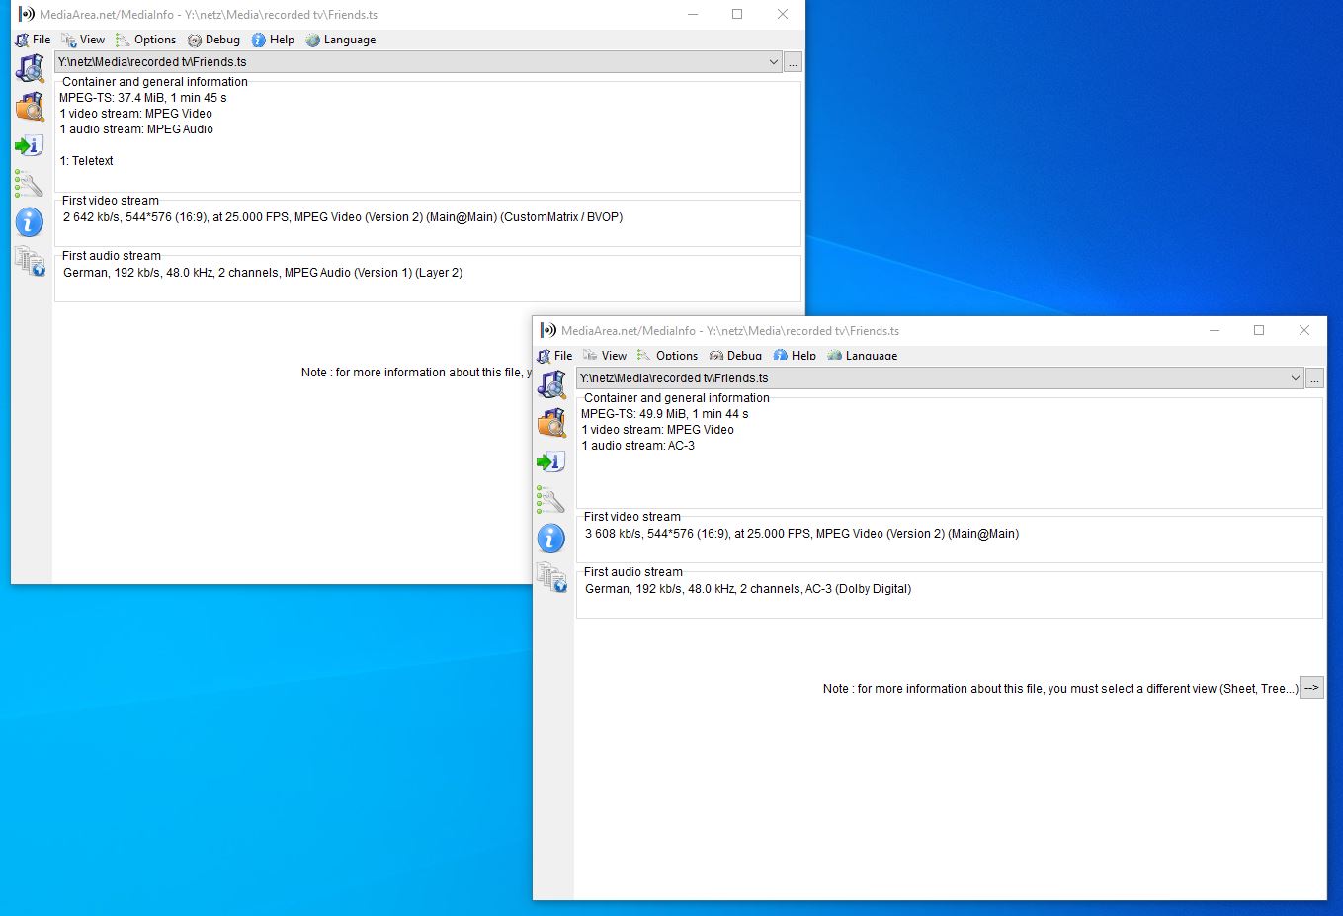Image resolution: width=1343 pixels, height=916 pixels.
Task: Expand the file path dropdown in the back window
Action: [x=773, y=62]
